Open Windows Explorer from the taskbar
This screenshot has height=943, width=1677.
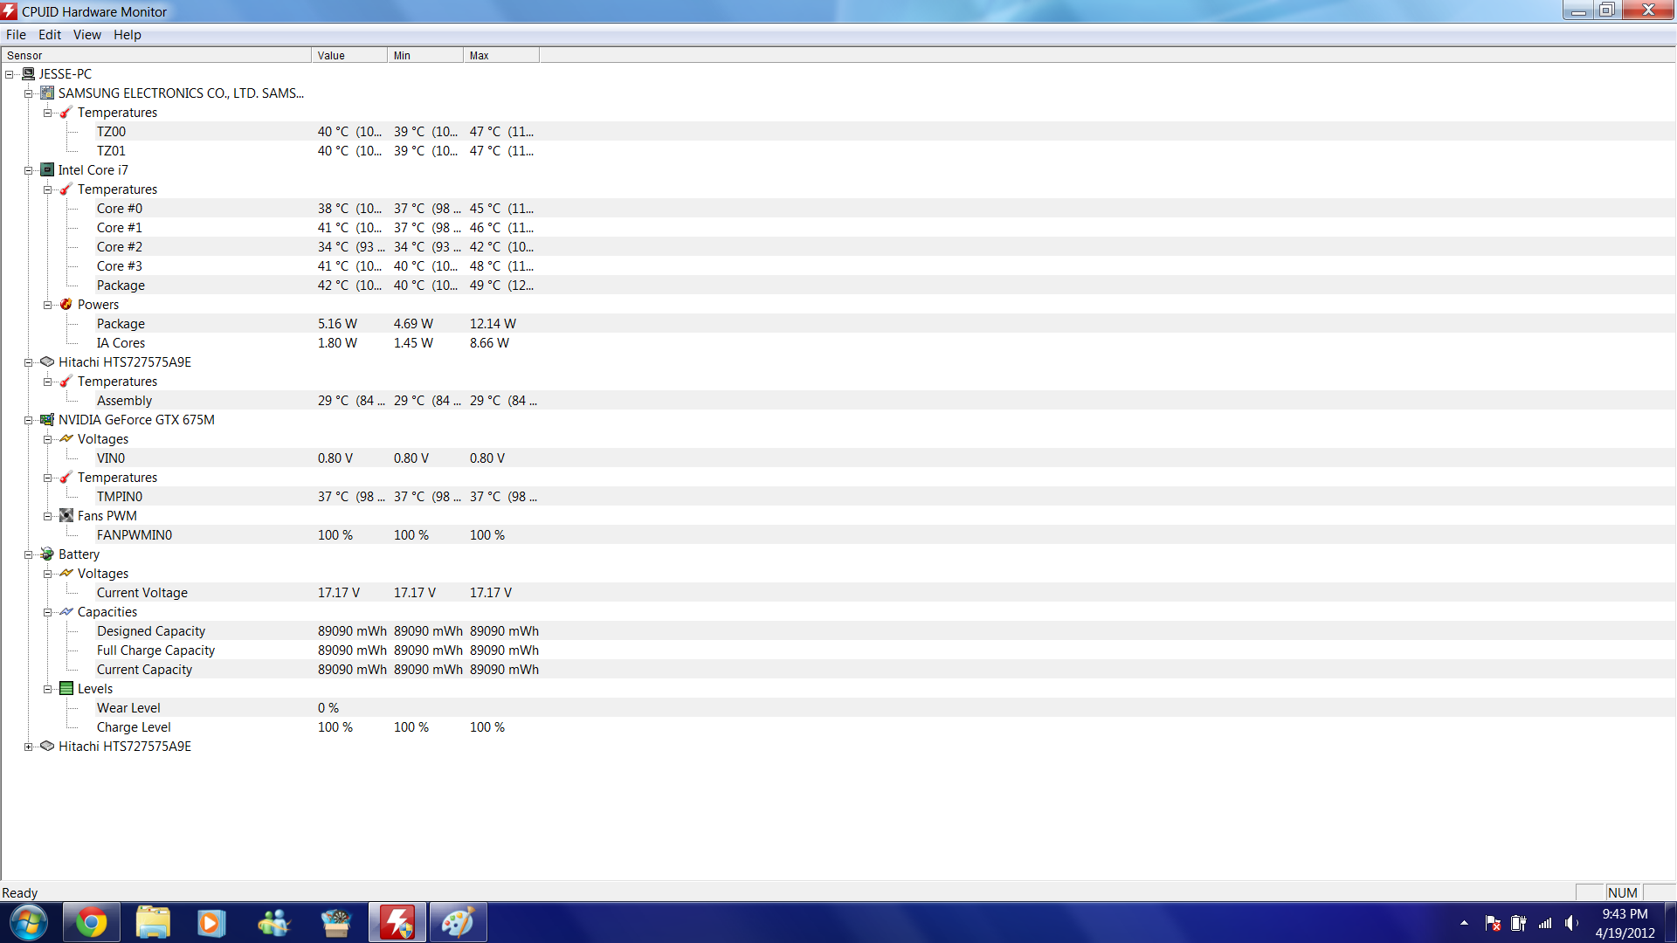pos(153,923)
